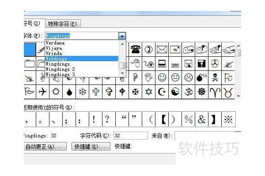Image resolution: width=265 pixels, height=176 pixels.
Task: Select the sun symbol
Action: coord(56,92)
